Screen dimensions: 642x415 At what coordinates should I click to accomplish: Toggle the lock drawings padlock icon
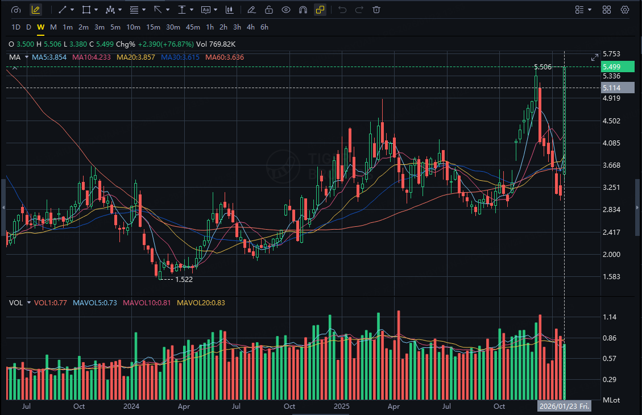pos(269,10)
